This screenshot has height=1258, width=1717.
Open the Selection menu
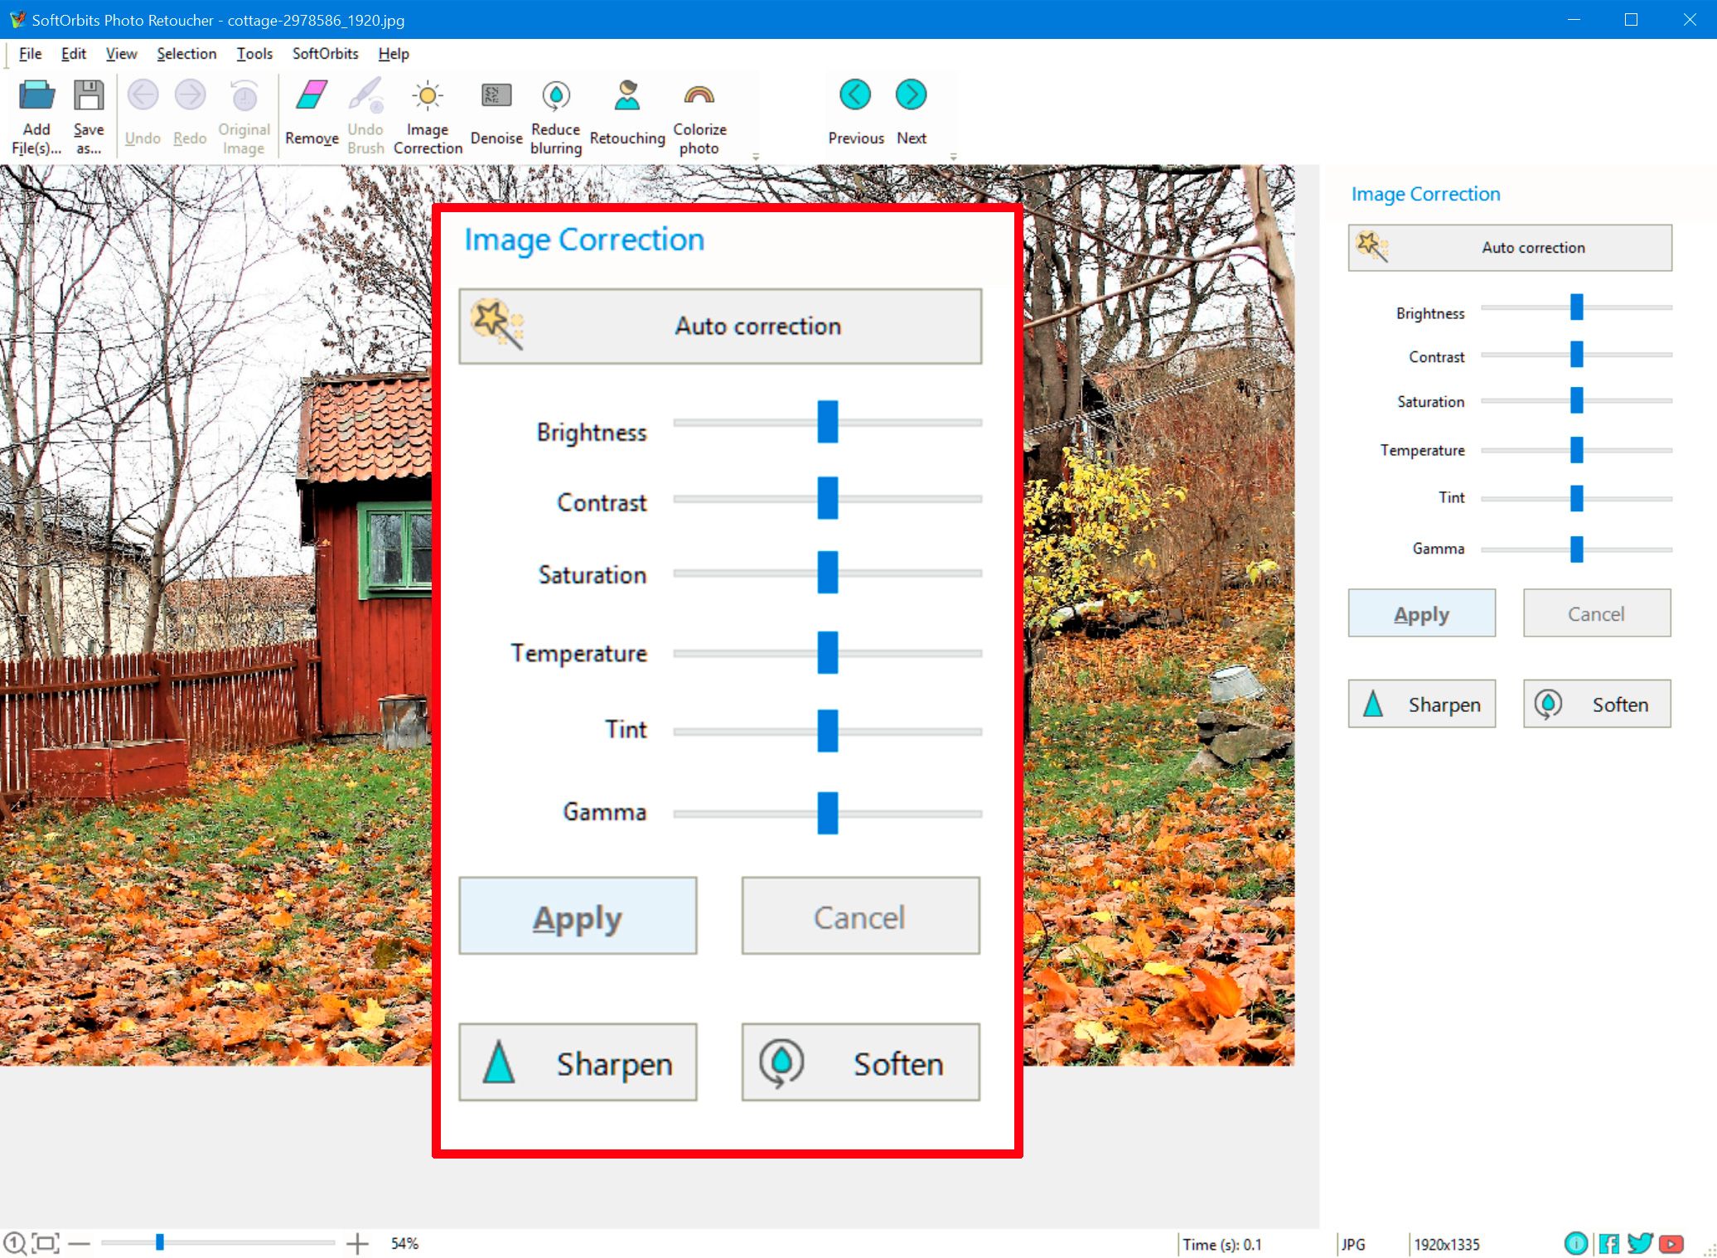[x=186, y=53]
